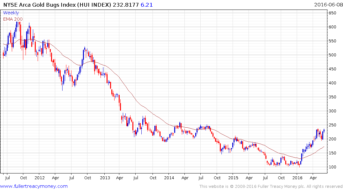Click the latest blue candlestick near 232
This screenshot has width=343, height=191.
point(324,131)
